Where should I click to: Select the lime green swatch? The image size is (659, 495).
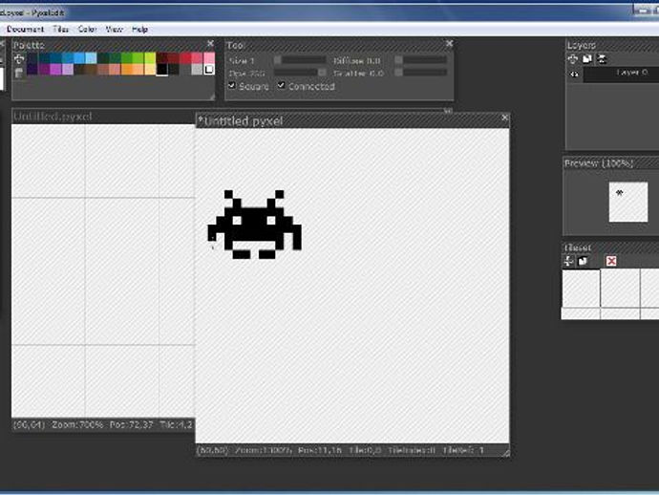150,58
